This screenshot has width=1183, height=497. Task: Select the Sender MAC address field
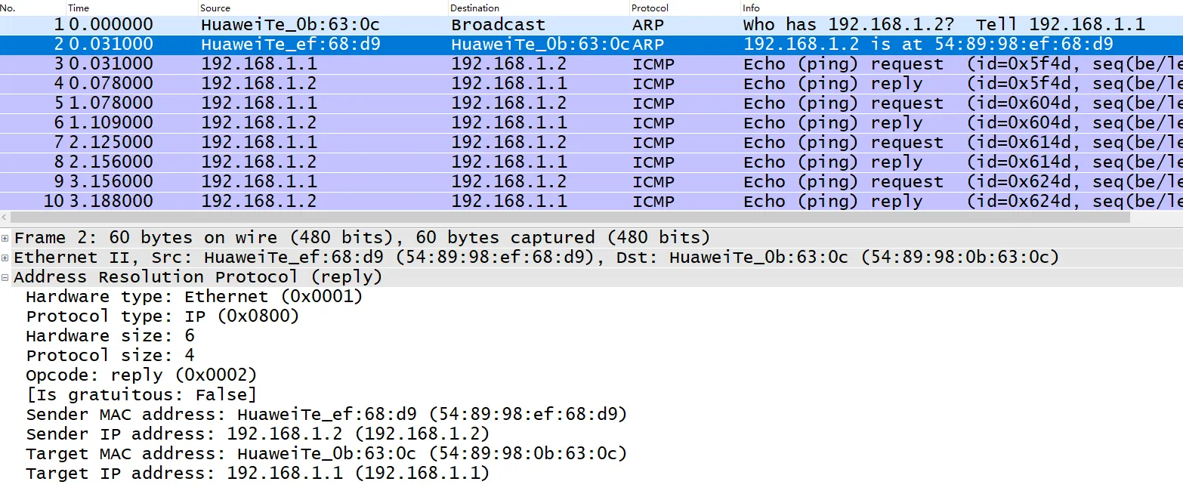click(x=326, y=415)
